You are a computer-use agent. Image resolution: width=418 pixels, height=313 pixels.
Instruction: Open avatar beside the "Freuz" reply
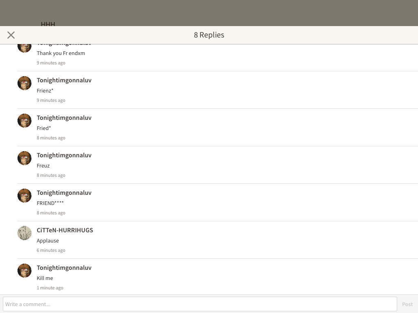[24, 159]
